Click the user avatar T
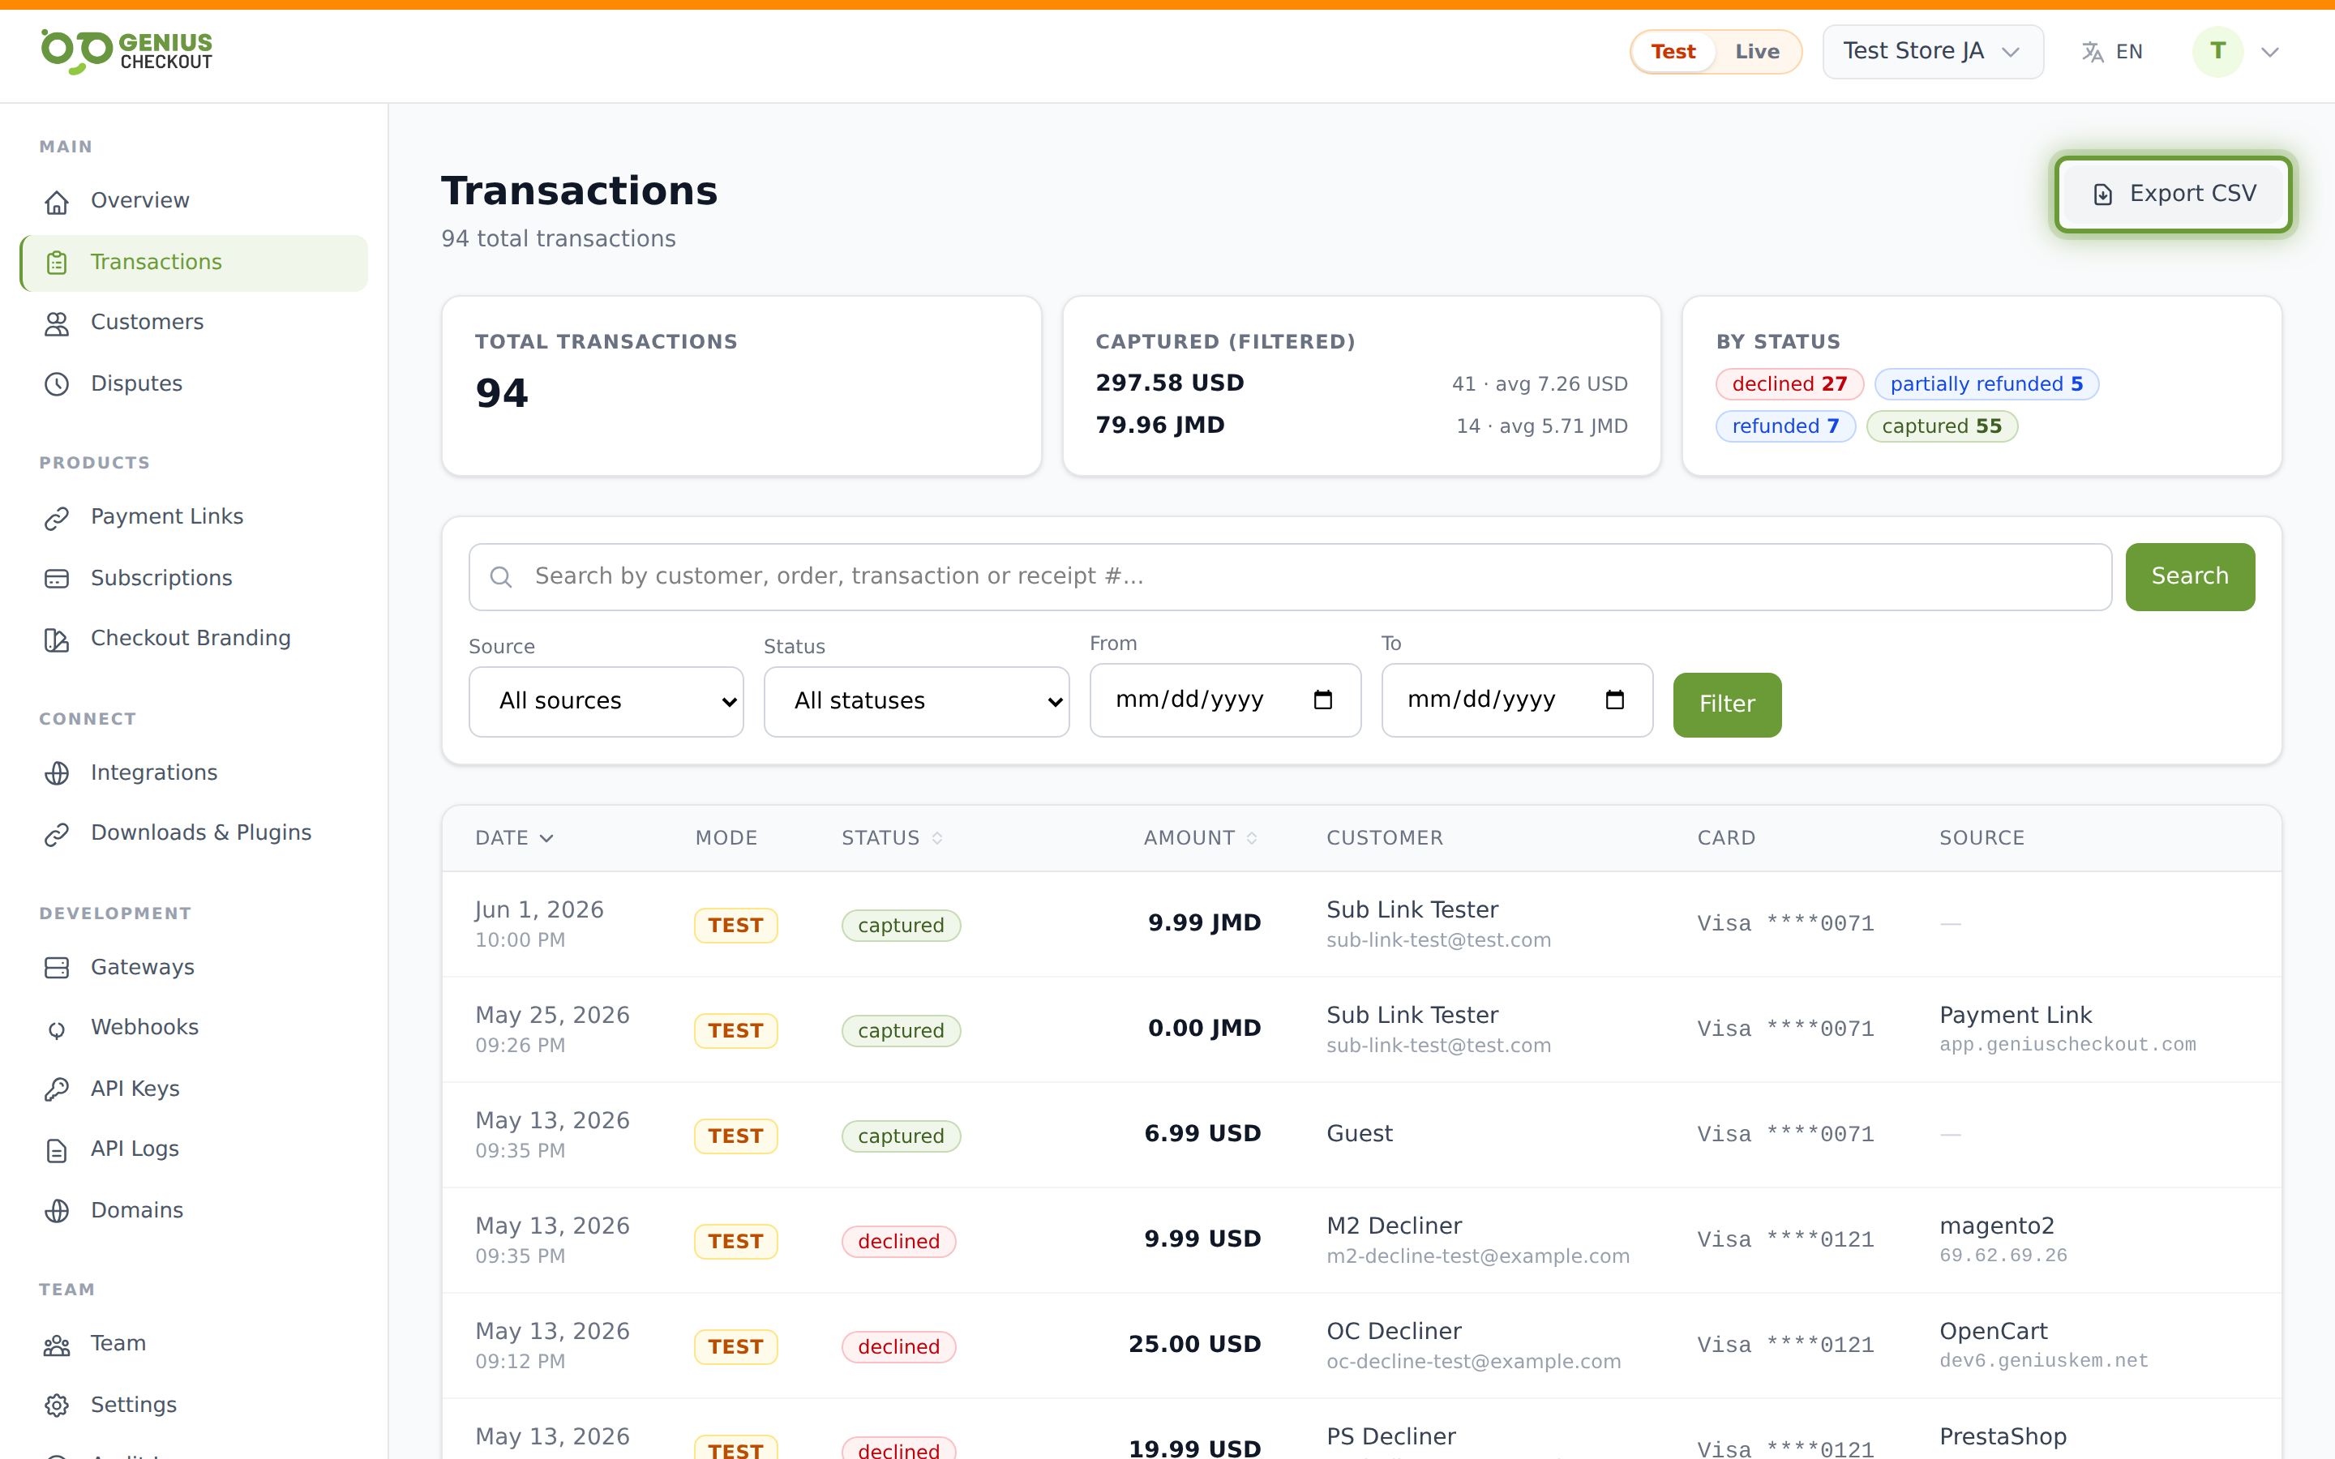 coord(2217,51)
